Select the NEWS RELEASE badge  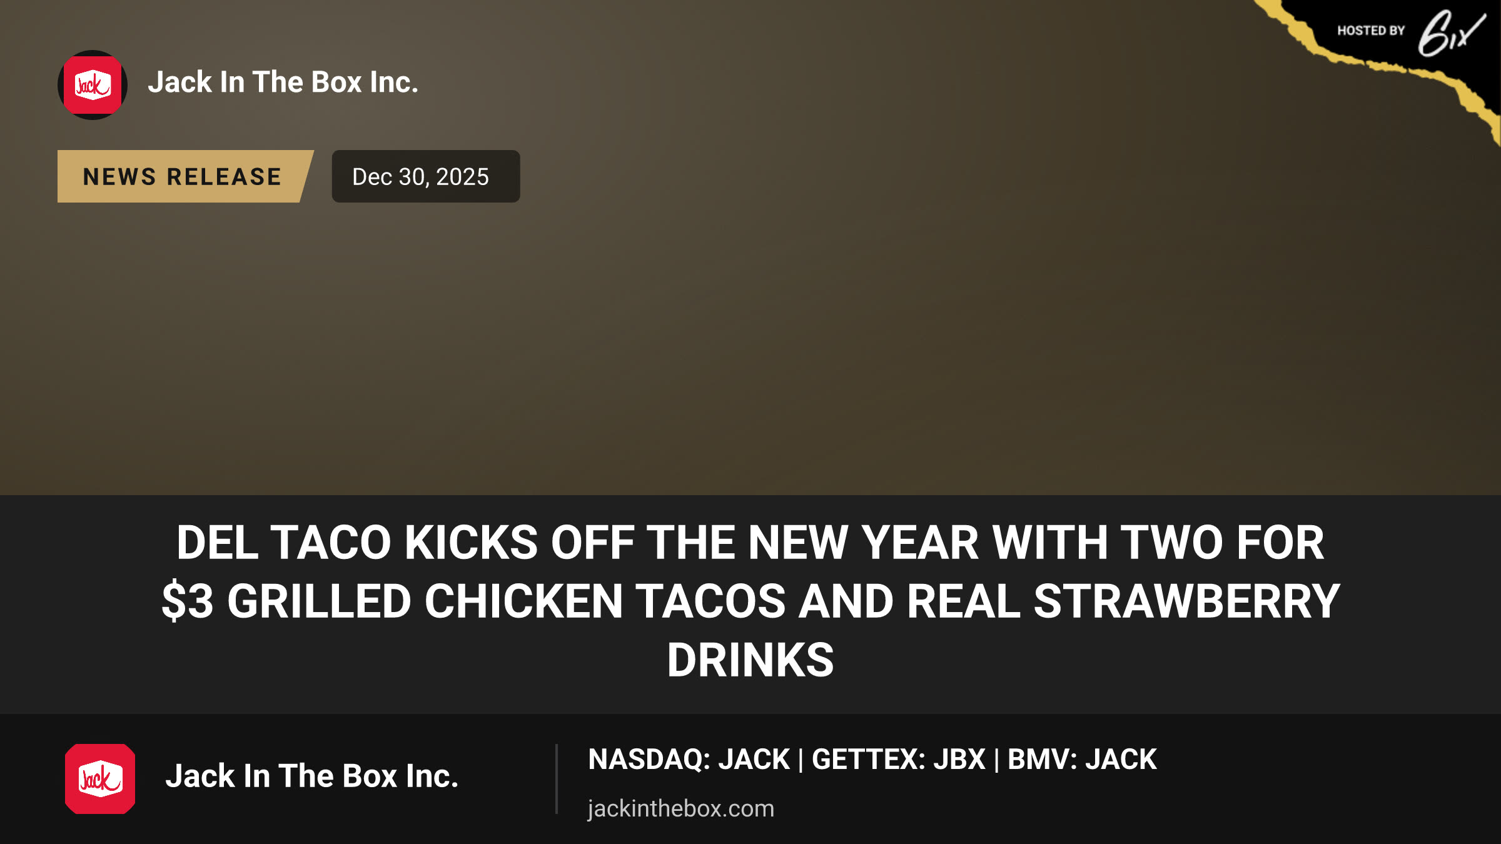click(x=185, y=176)
